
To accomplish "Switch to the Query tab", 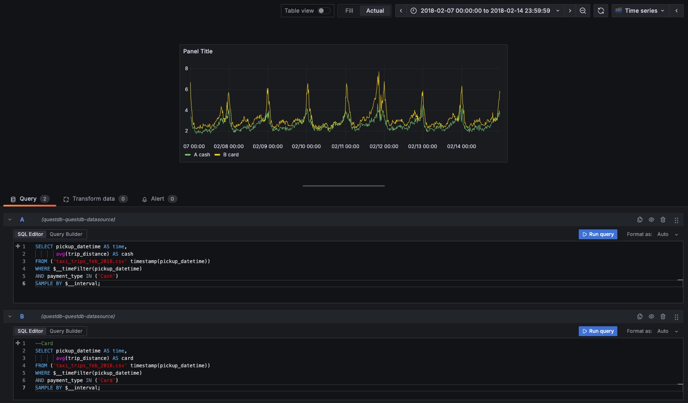I will pyautogui.click(x=30, y=199).
